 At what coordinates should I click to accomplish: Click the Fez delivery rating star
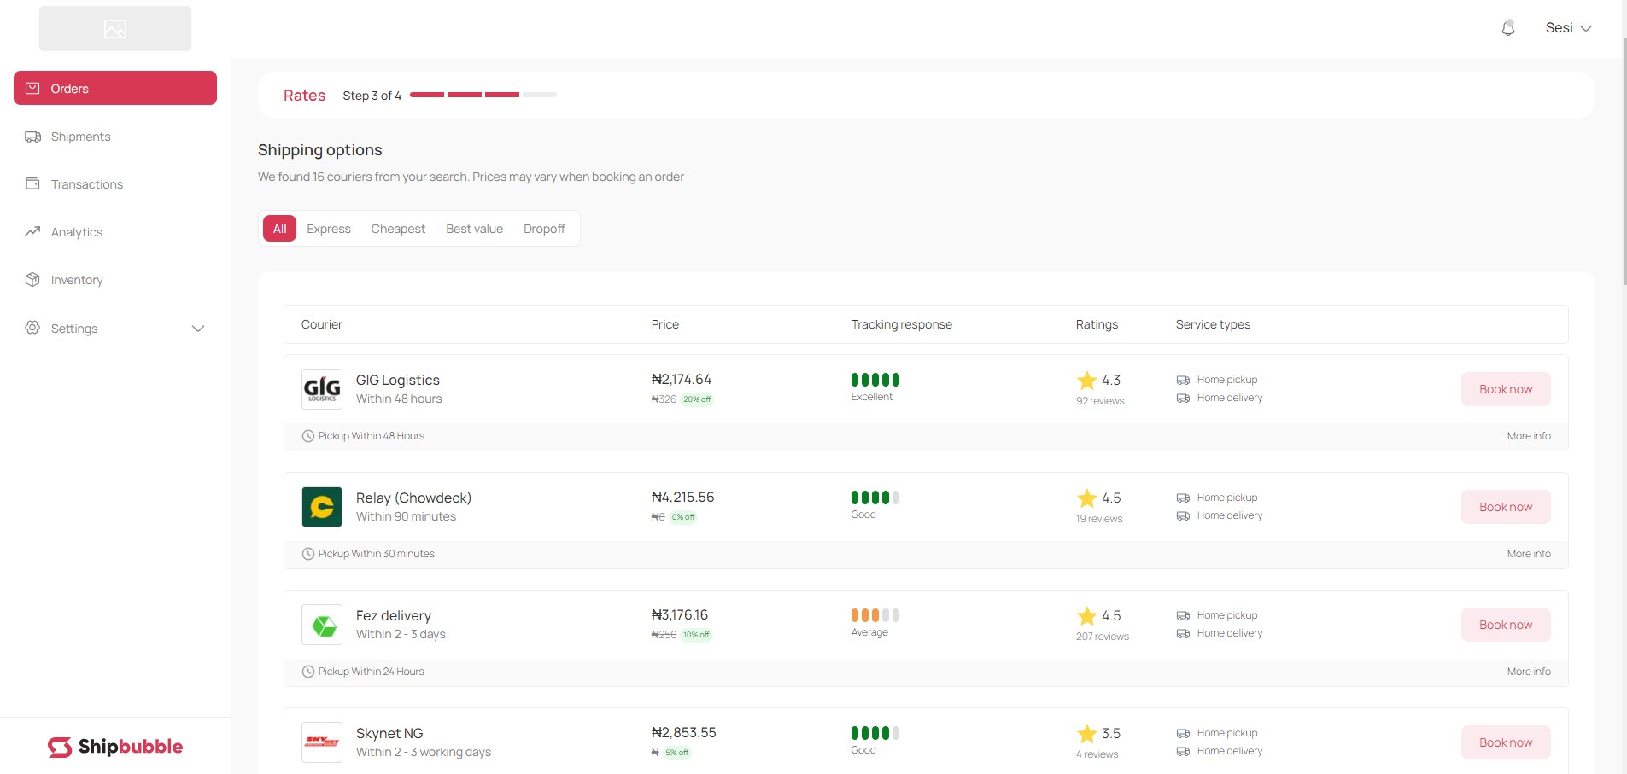coord(1086,615)
